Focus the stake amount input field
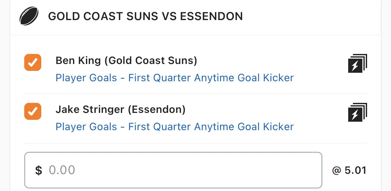 pos(173,170)
